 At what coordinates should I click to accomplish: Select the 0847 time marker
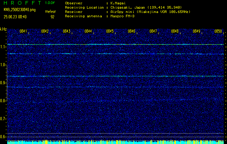153,31
